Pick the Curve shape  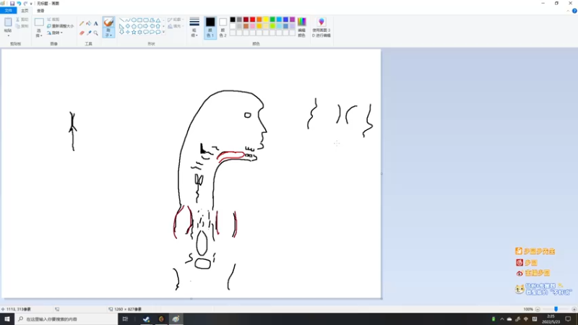(x=128, y=20)
